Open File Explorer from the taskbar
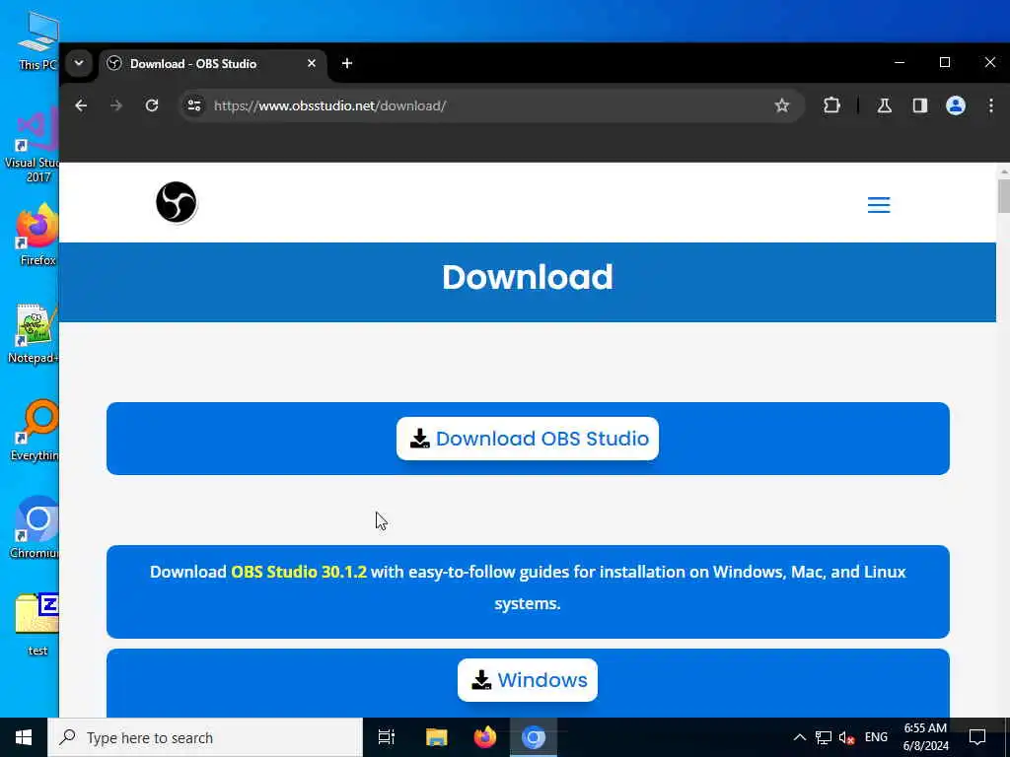 [x=436, y=737]
